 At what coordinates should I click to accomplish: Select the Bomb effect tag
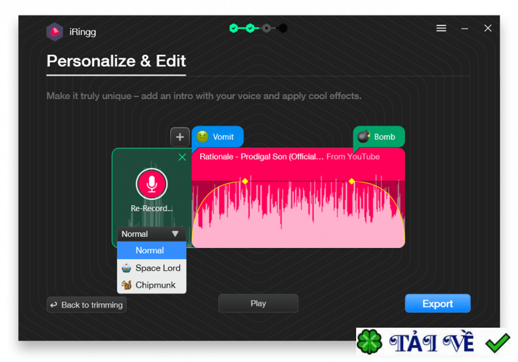point(379,137)
